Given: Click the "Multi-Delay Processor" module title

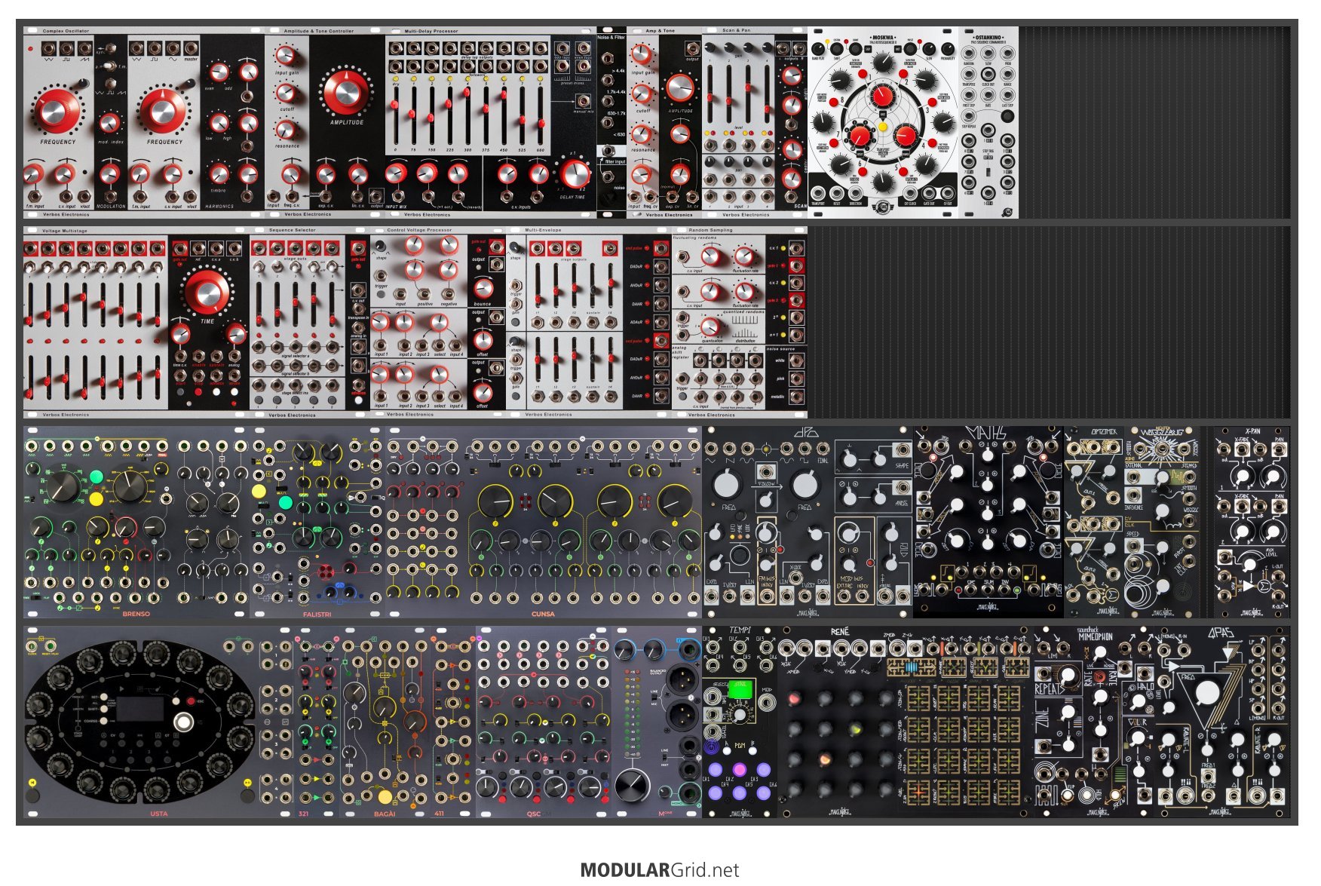Looking at the screenshot, I should [x=431, y=31].
